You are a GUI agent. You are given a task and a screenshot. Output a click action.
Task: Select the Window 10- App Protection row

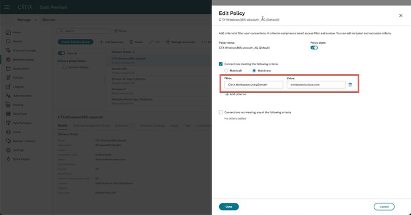pos(159,81)
